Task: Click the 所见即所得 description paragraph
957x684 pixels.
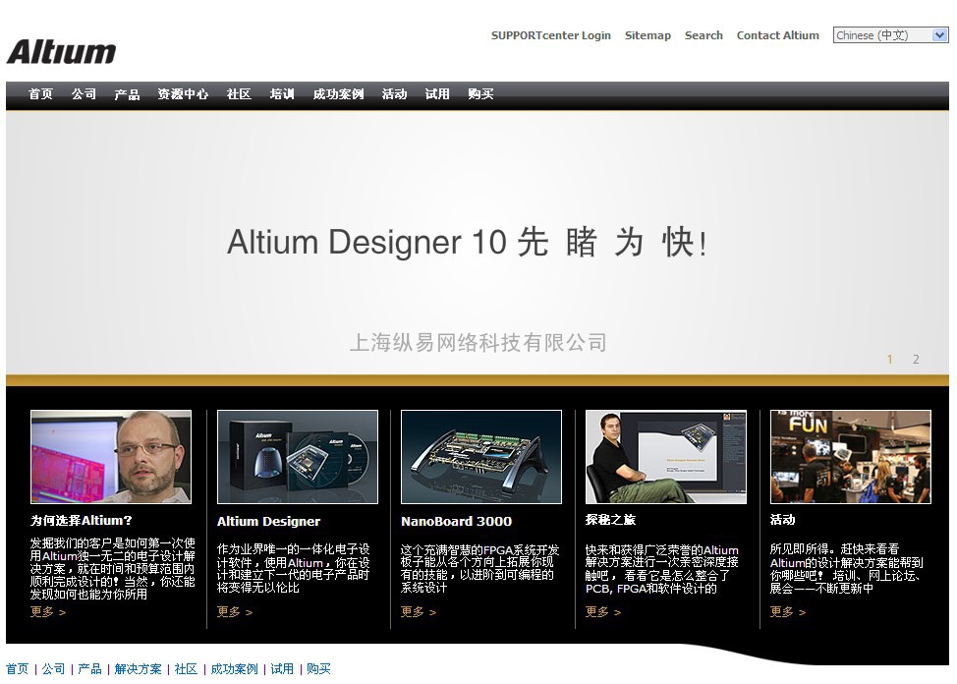Action: [847, 569]
